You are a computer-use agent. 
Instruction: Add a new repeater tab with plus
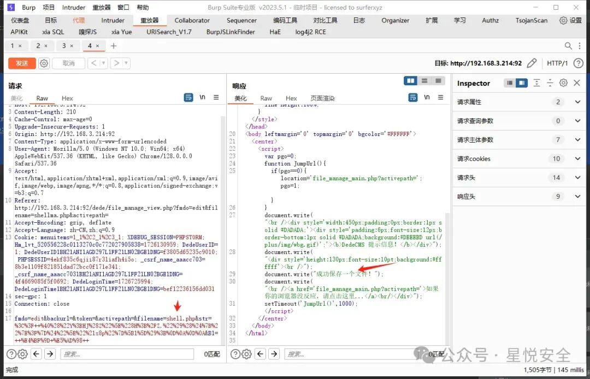tap(113, 46)
